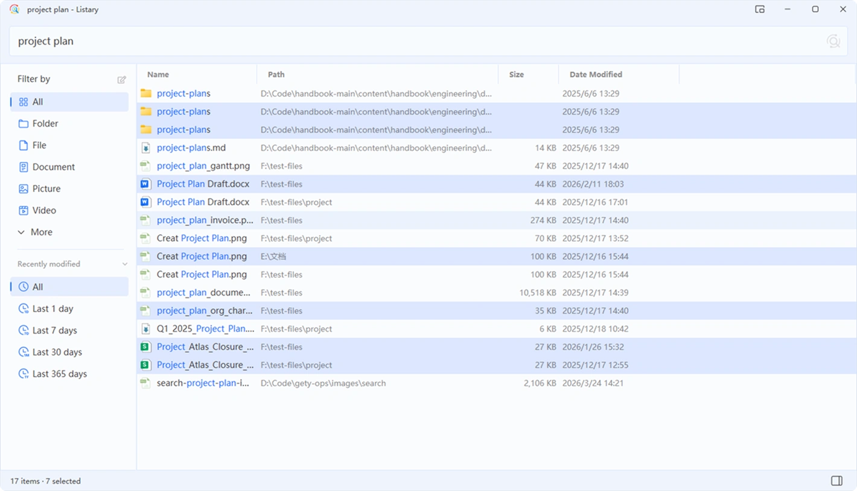Select Creat Project Plan.png in E:\文档

click(x=202, y=256)
